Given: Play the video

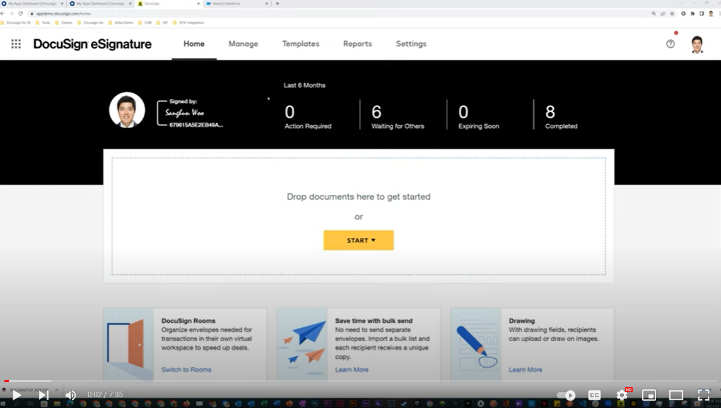Looking at the screenshot, I should pyautogui.click(x=16, y=395).
